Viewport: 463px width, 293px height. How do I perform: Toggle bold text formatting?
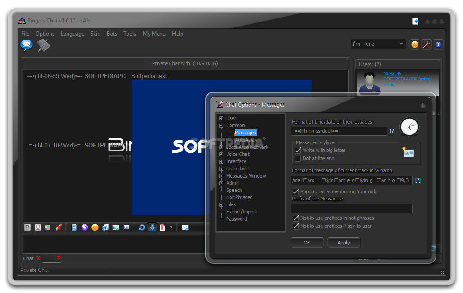(x=27, y=227)
